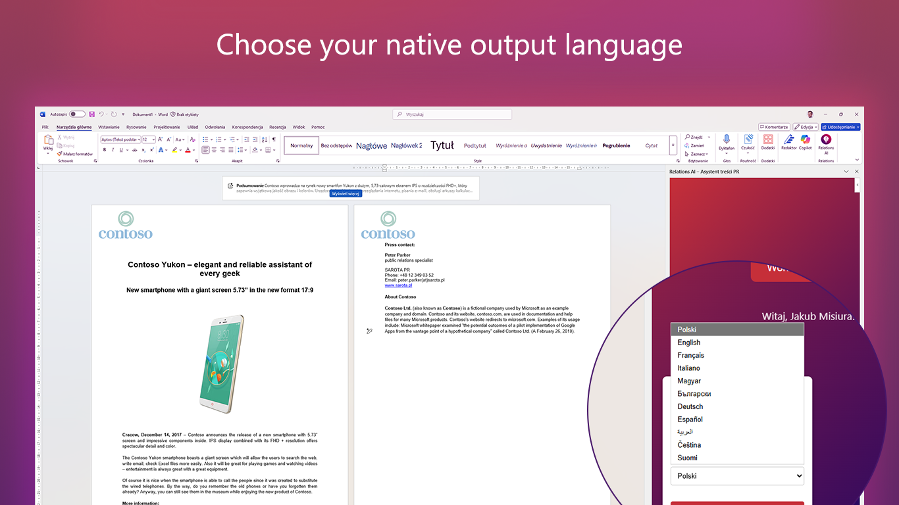This screenshot has width=899, height=505.
Task: Open the Polski language select box
Action: point(737,476)
